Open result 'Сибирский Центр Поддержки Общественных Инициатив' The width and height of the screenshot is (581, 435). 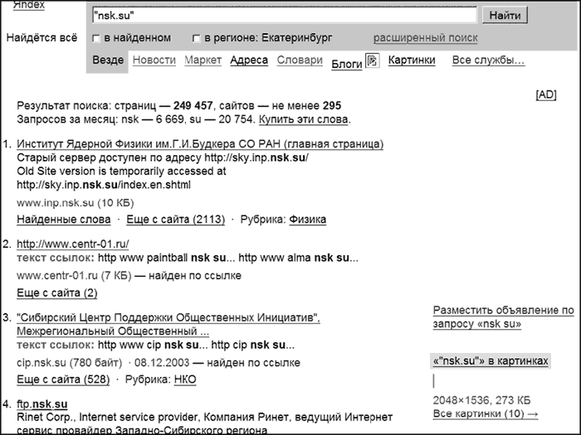pyautogui.click(x=168, y=324)
